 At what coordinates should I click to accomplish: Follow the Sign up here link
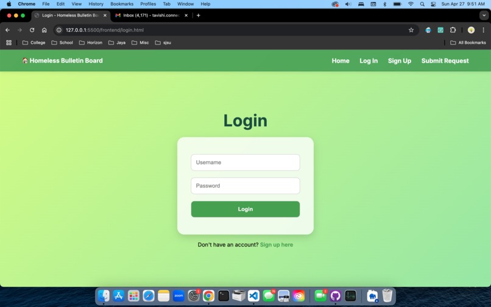(x=277, y=245)
